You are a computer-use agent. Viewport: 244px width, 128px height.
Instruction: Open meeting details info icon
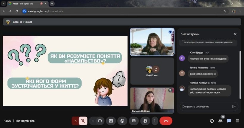click(212, 121)
